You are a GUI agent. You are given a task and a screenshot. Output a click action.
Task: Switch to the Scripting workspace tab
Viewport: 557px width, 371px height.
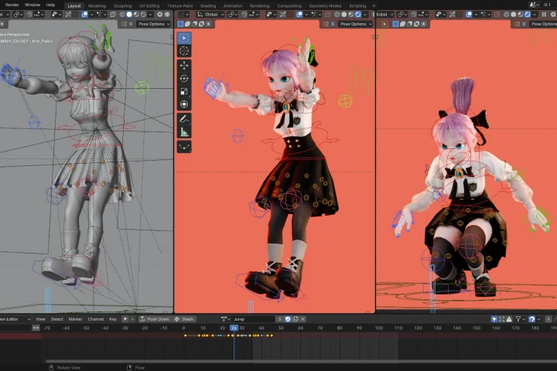pos(357,6)
